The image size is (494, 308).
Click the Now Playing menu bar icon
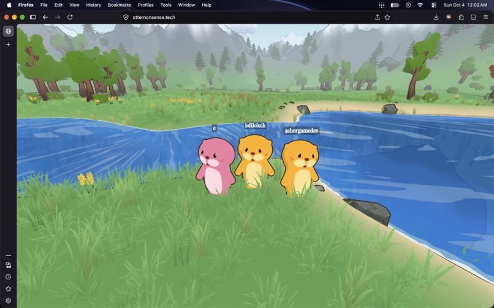click(x=408, y=5)
